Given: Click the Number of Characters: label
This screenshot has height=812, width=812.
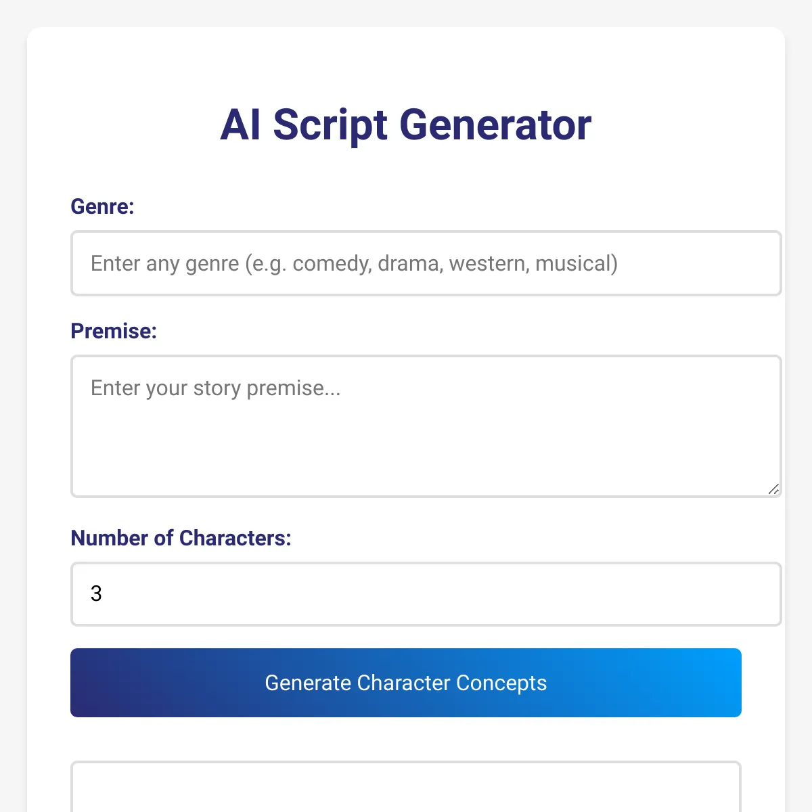Looking at the screenshot, I should pyautogui.click(x=181, y=538).
